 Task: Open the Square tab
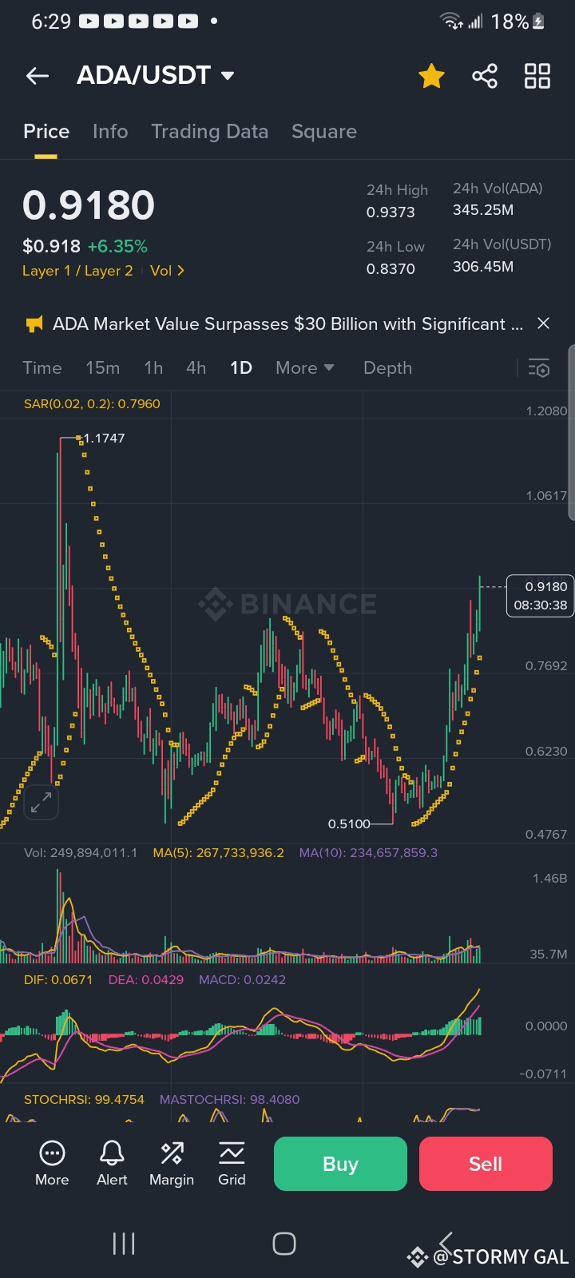[324, 132]
